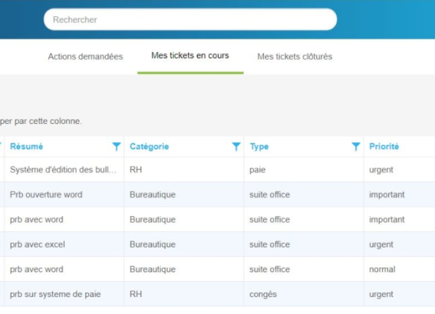This screenshot has width=435, height=314.
Task: Select the RH category in the first row
Action: pos(136,169)
